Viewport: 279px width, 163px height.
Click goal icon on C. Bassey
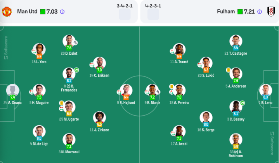click(243, 103)
